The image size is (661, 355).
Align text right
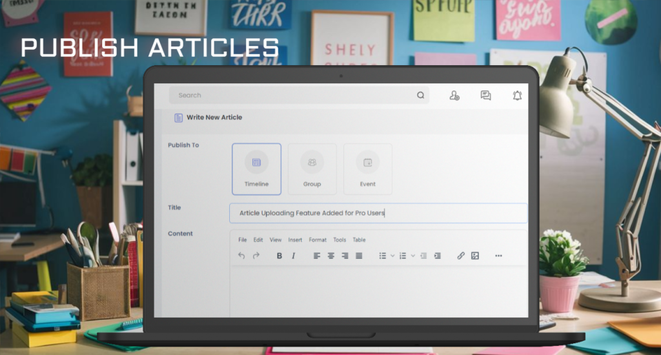click(345, 256)
